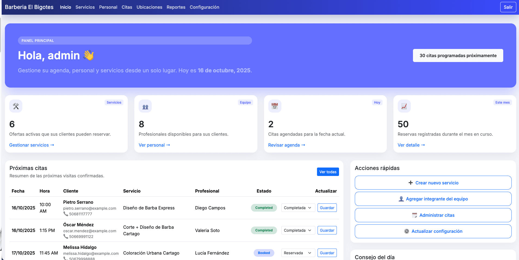Go to Reportes in top navigation
This screenshot has height=260, width=519.
(176, 7)
